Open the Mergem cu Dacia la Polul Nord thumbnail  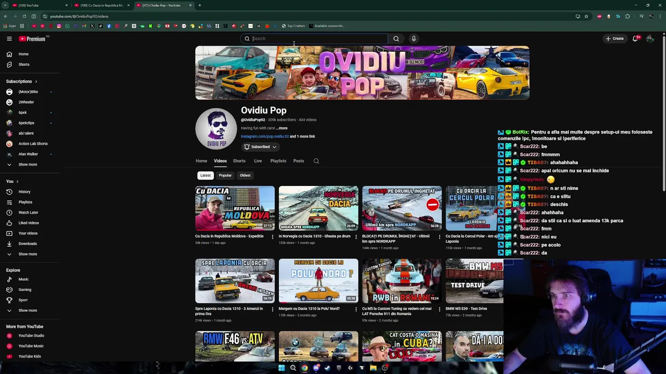[318, 280]
